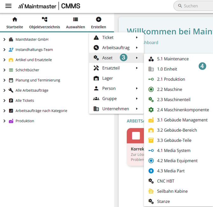Screen dimensions: 213x207
Task: Click the Planung und Terminierung calendar icon
Action: point(11,80)
